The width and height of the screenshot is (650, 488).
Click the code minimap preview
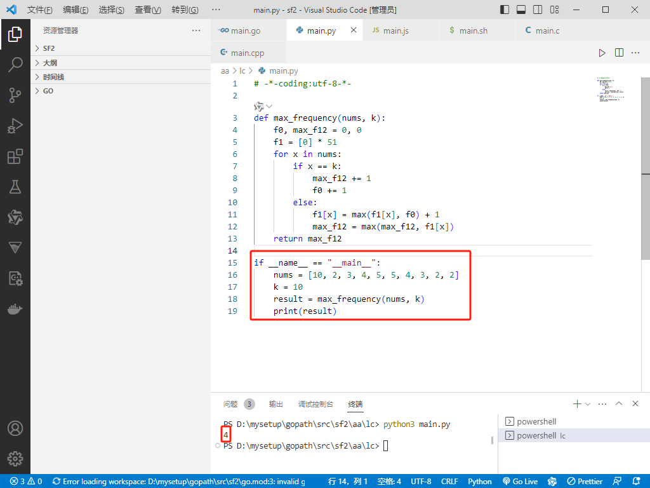(x=611, y=89)
